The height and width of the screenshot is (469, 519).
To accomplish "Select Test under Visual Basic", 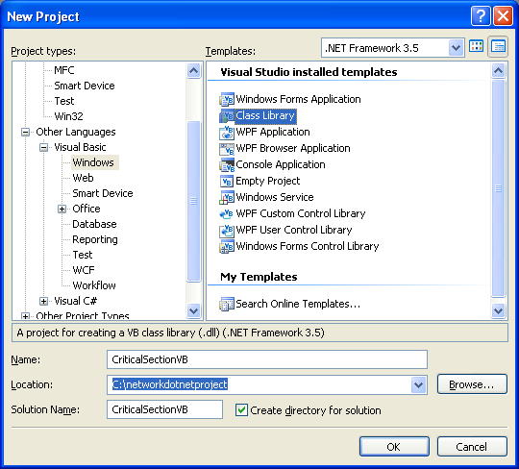I will [83, 255].
